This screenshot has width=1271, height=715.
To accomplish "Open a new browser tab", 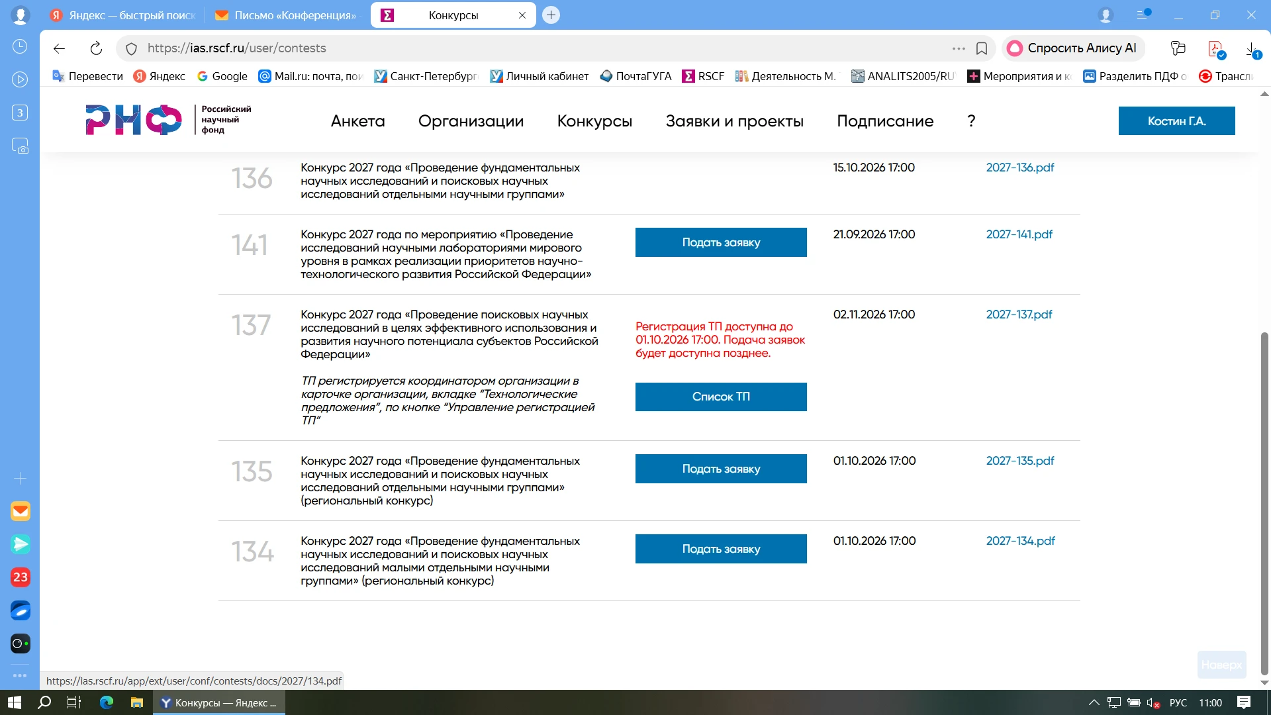I will click(551, 15).
